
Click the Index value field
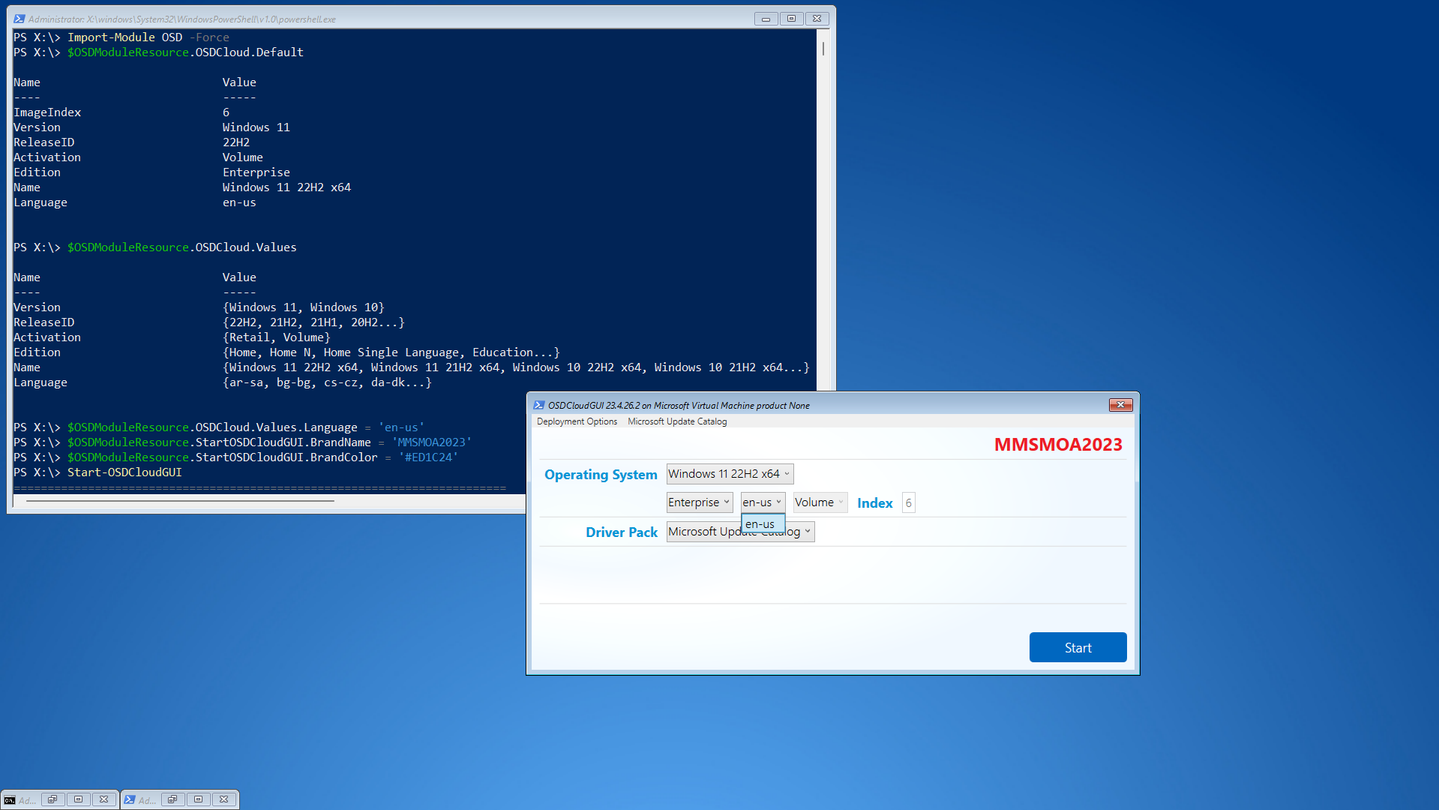click(908, 503)
